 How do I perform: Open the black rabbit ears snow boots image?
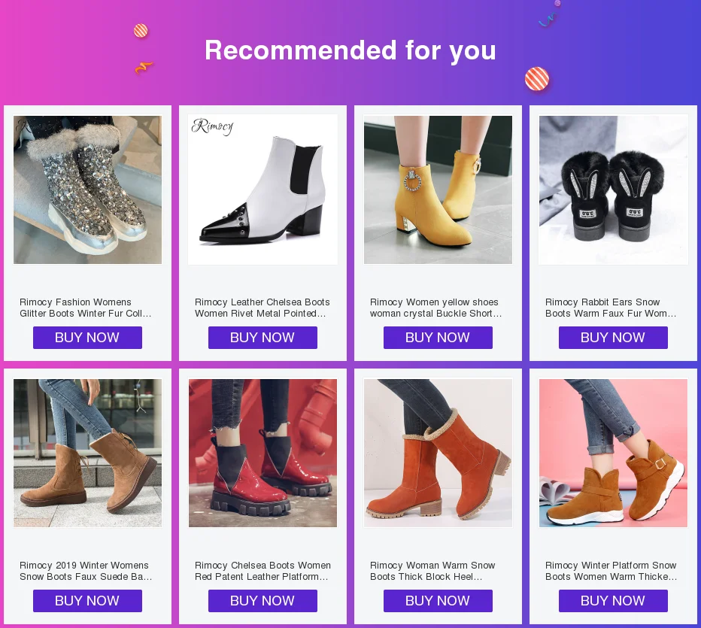pos(614,190)
